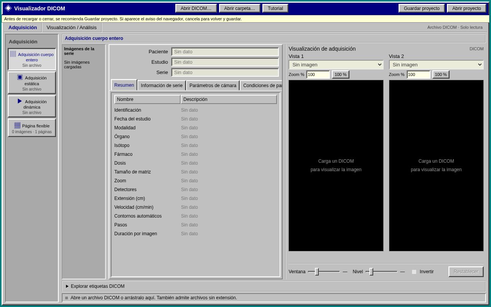The width and height of the screenshot is (491, 307).
Task: Reset Vista 1 zoom with 100 % button
Action: [x=341, y=74]
